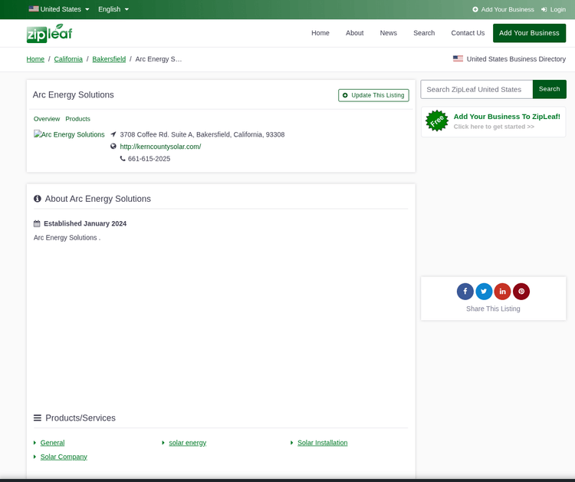Share listing on Twitter icon
Image resolution: width=575 pixels, height=482 pixels.
(484, 292)
